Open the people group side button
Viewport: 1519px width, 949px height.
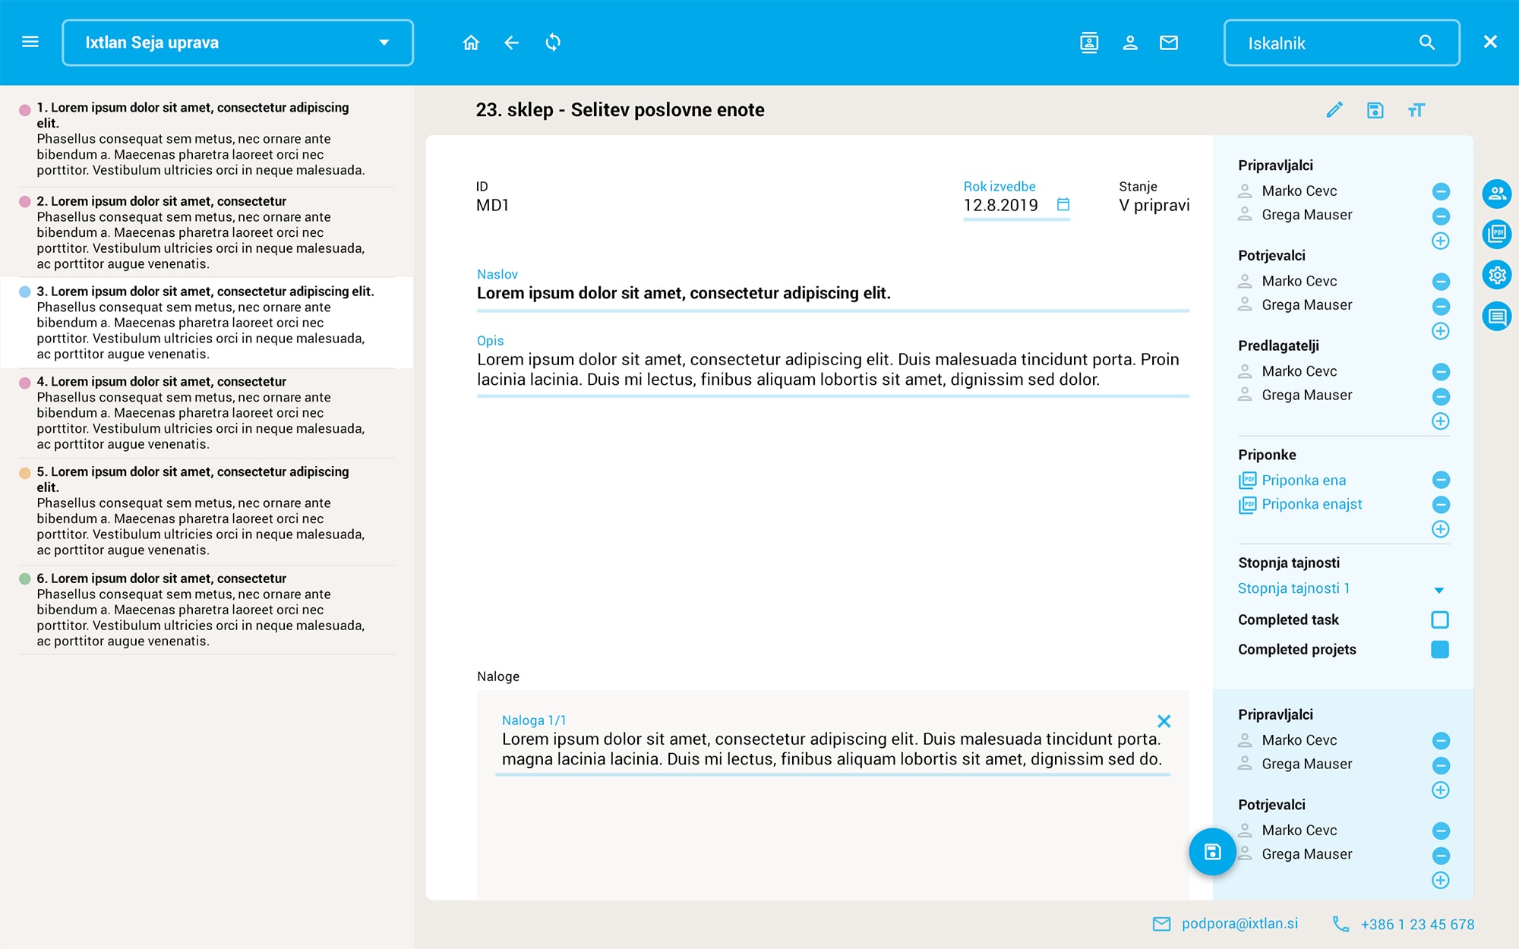[1497, 194]
